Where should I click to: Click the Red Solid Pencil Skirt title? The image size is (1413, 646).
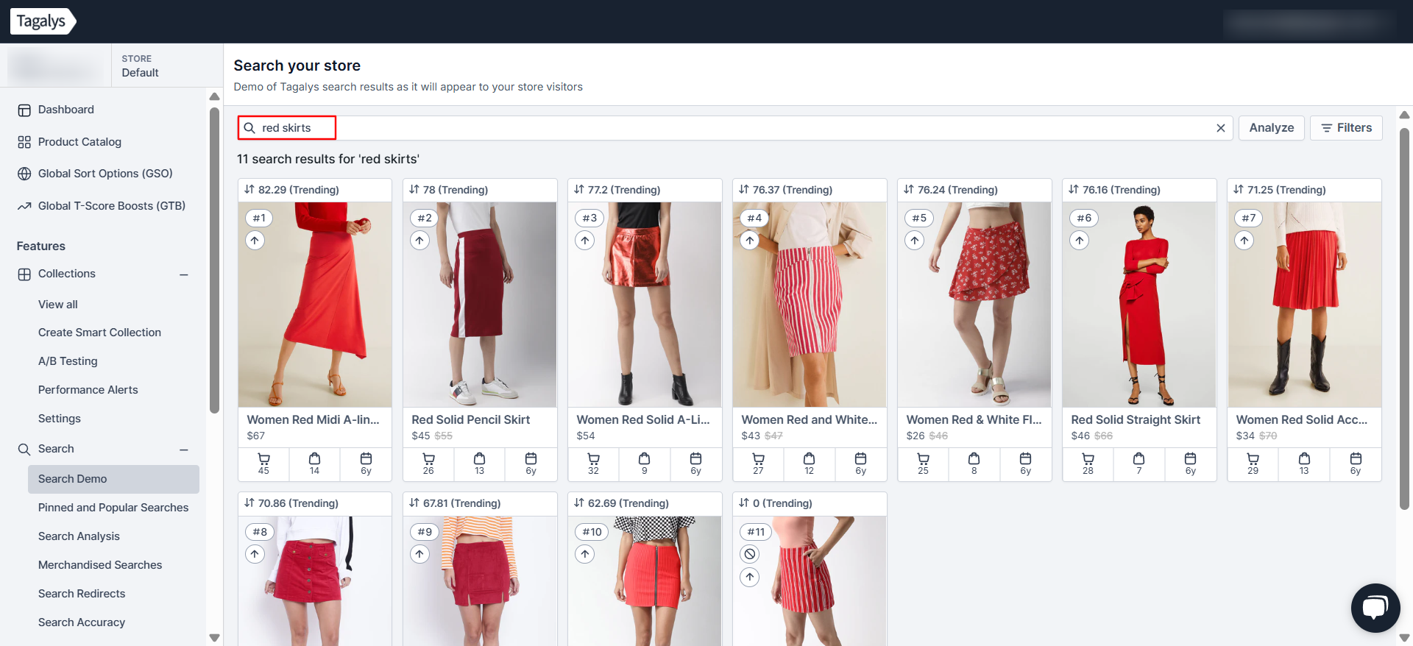[x=471, y=419]
